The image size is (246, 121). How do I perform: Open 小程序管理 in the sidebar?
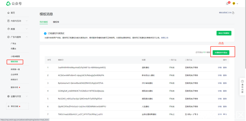[15, 57]
